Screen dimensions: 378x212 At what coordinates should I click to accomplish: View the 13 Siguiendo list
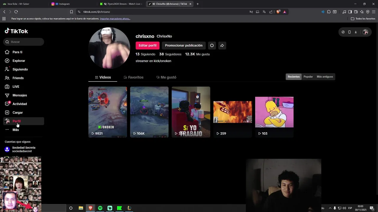point(145,54)
